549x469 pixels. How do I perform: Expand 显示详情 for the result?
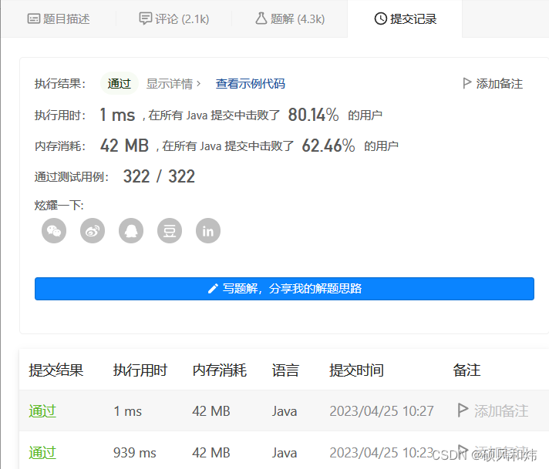pyautogui.click(x=173, y=84)
